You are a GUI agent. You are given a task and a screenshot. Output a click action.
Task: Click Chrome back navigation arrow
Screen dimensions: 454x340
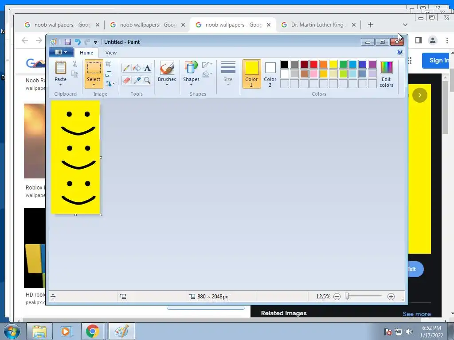25,40
